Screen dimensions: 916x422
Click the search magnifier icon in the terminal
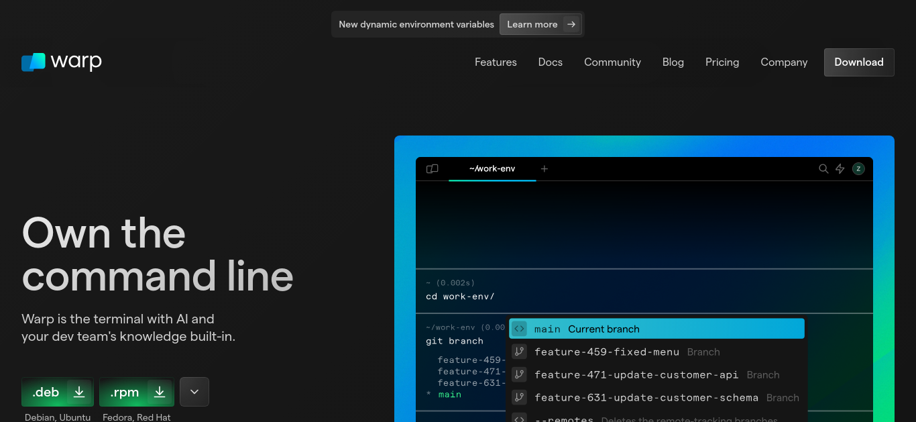(x=823, y=169)
